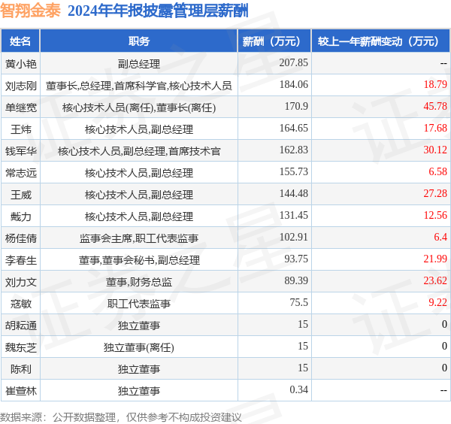Image resolution: width=451 pixels, height=424 pixels.
Task: Click the name 常志远
Action: click(21, 173)
